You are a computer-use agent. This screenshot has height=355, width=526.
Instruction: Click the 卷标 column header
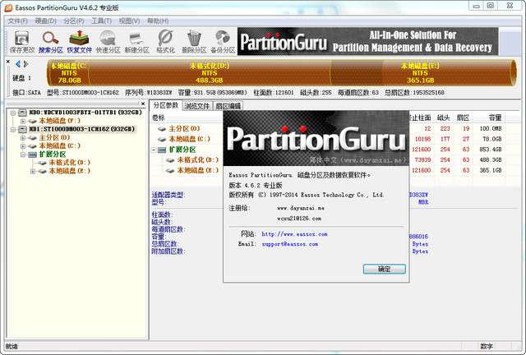pos(159,118)
